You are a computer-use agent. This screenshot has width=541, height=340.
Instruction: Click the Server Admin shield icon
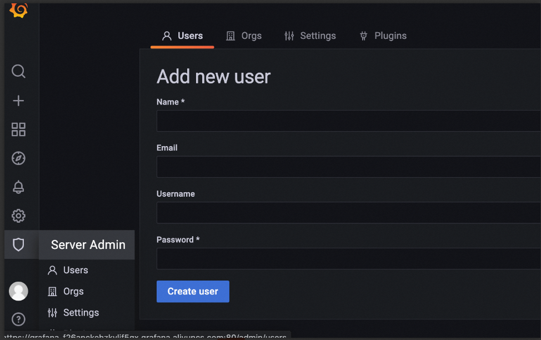point(18,244)
